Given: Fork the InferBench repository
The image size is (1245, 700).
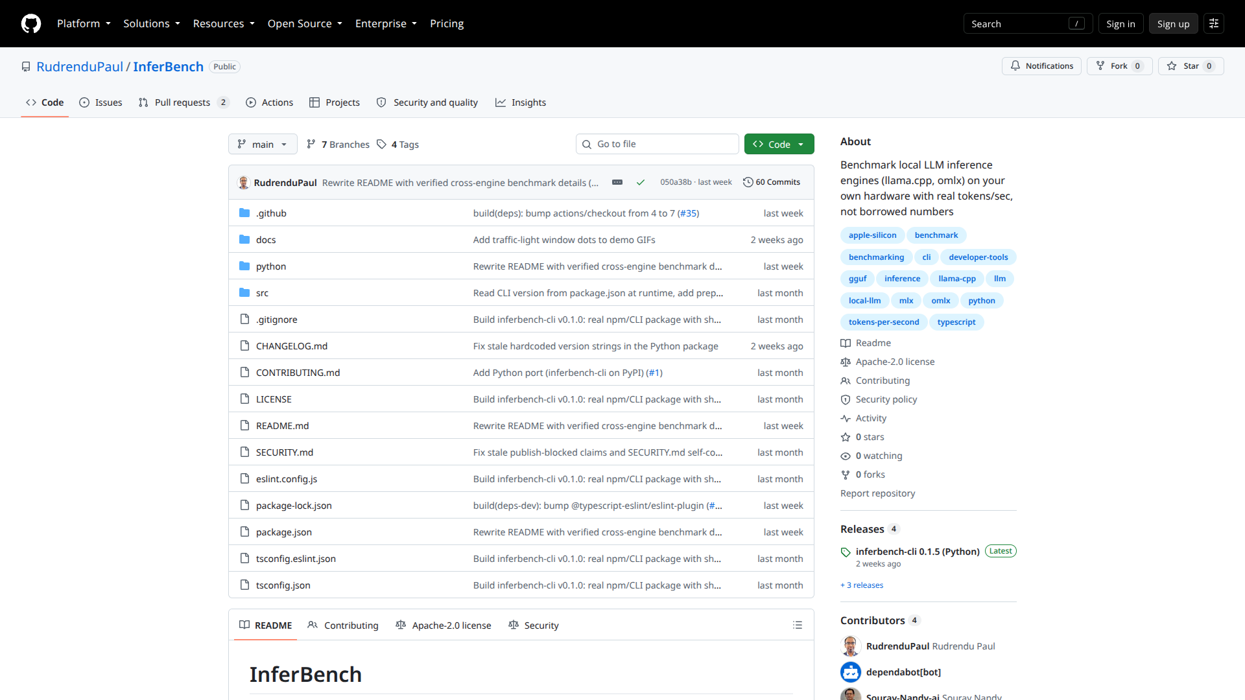Looking at the screenshot, I should [1119, 66].
